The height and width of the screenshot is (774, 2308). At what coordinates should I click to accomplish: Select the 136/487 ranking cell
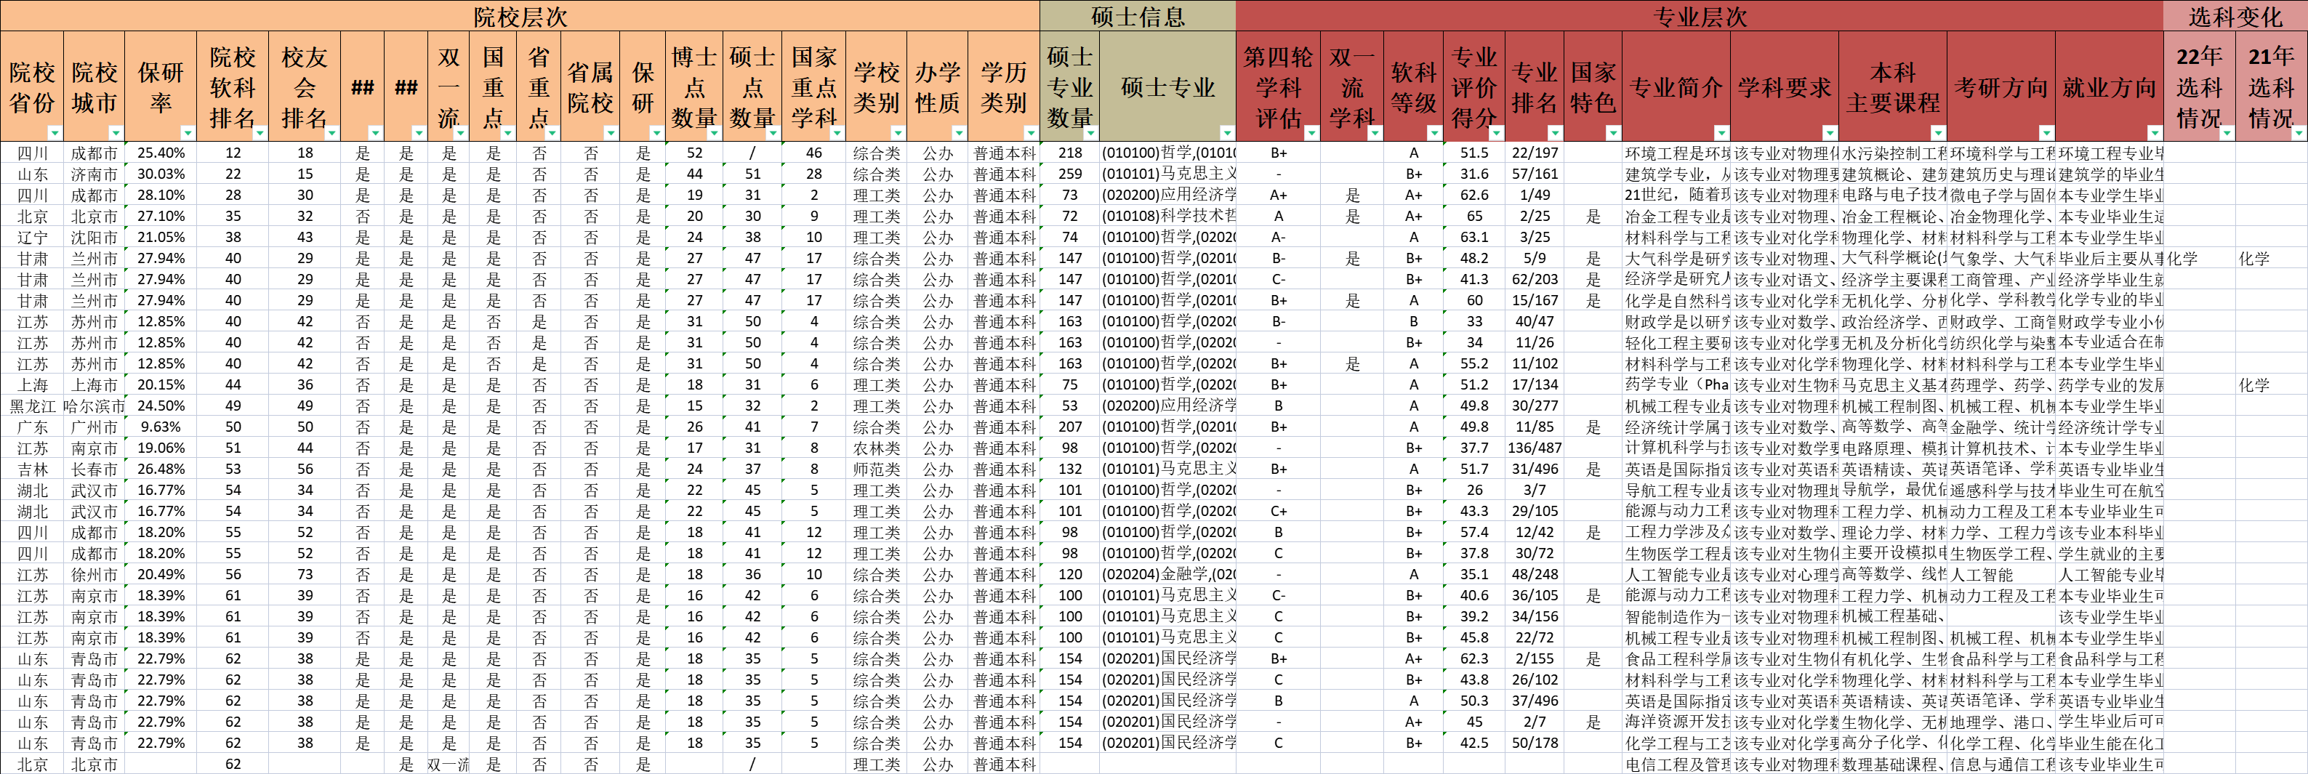[1534, 448]
